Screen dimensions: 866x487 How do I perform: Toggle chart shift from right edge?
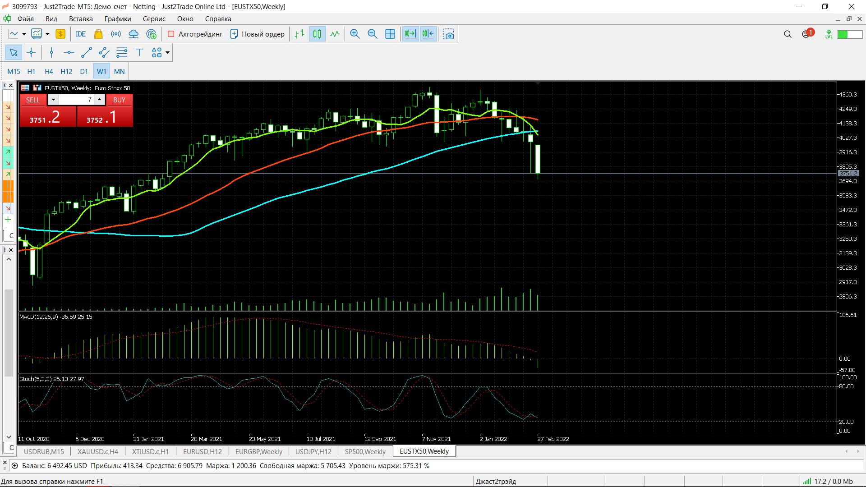coord(428,34)
